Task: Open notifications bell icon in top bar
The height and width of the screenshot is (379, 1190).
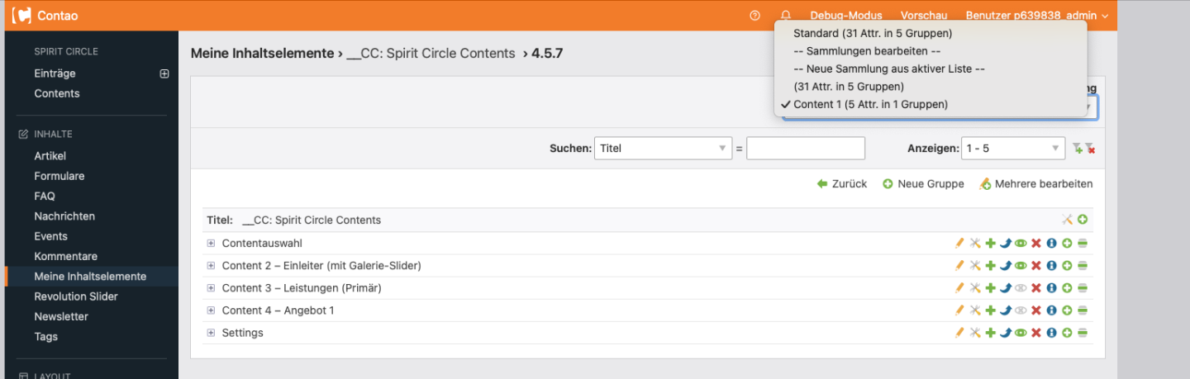Action: pos(786,15)
